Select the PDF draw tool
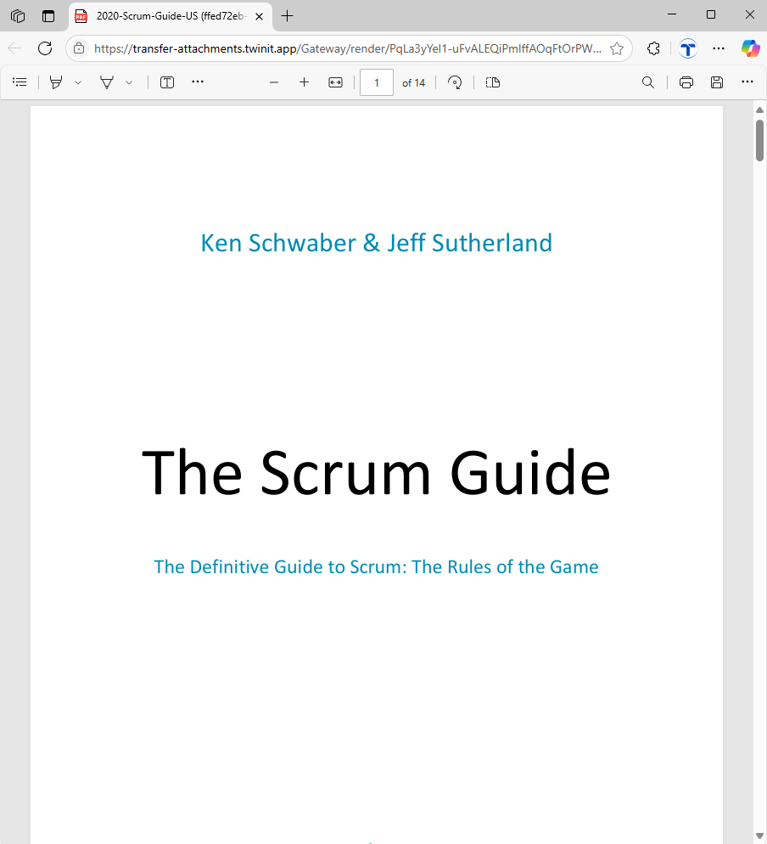Viewport: 767px width, 844px height. pyautogui.click(x=107, y=82)
